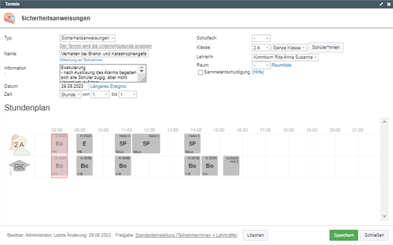The width and height of the screenshot is (393, 245).
Task: Select the E lesson block in K 002A
Action: [x=85, y=144]
